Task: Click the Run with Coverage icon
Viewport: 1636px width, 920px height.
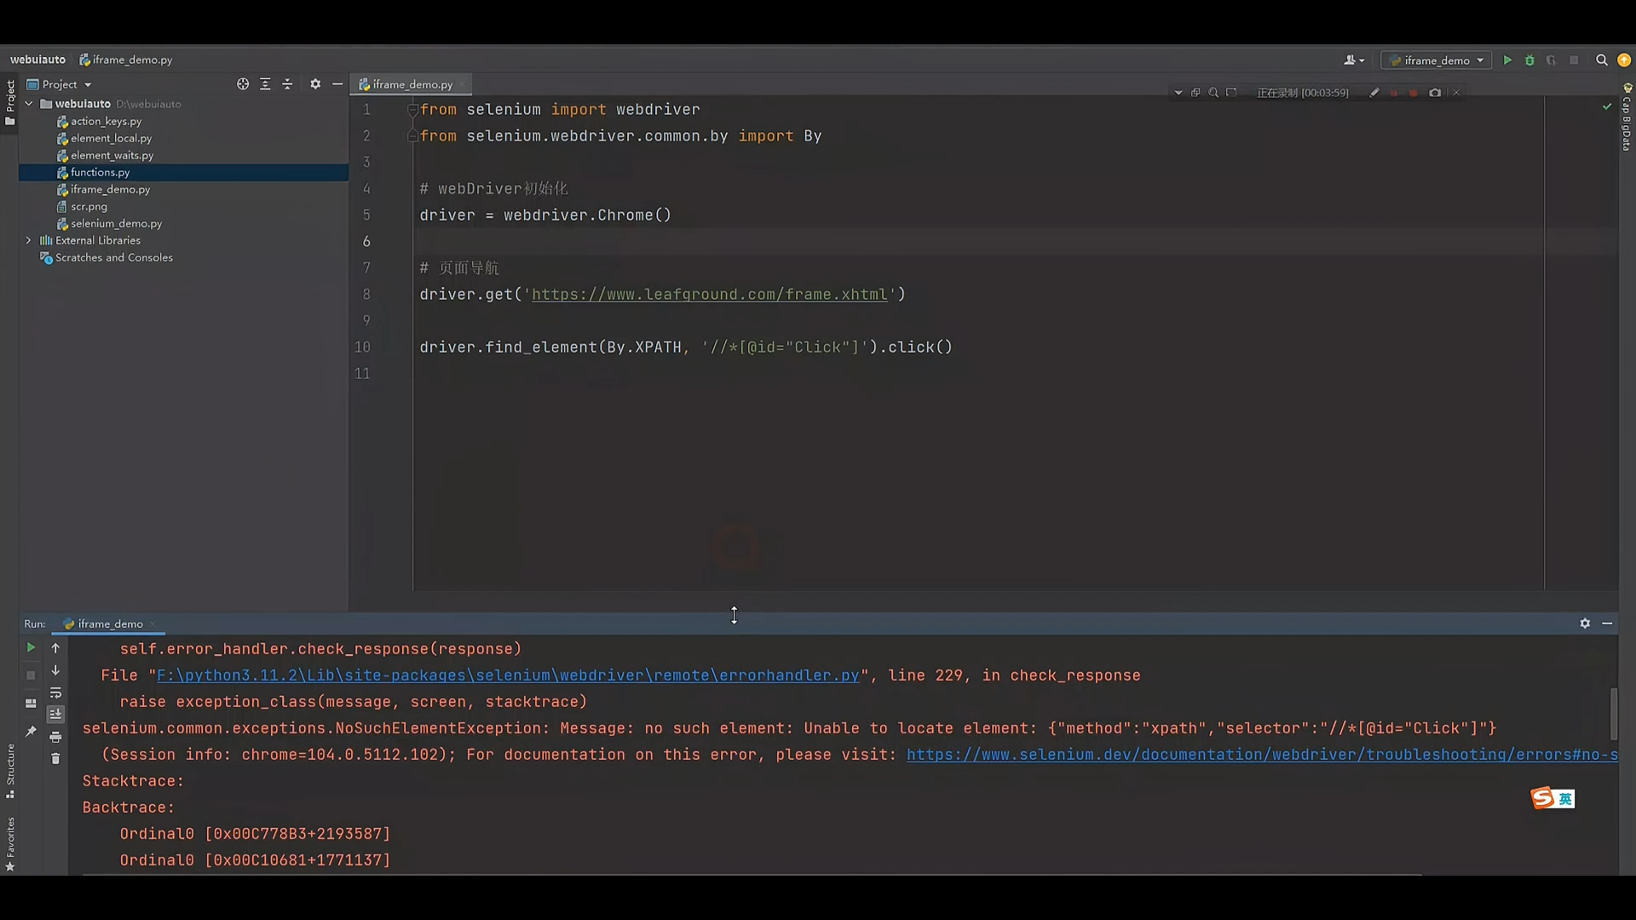Action: [x=1552, y=60]
